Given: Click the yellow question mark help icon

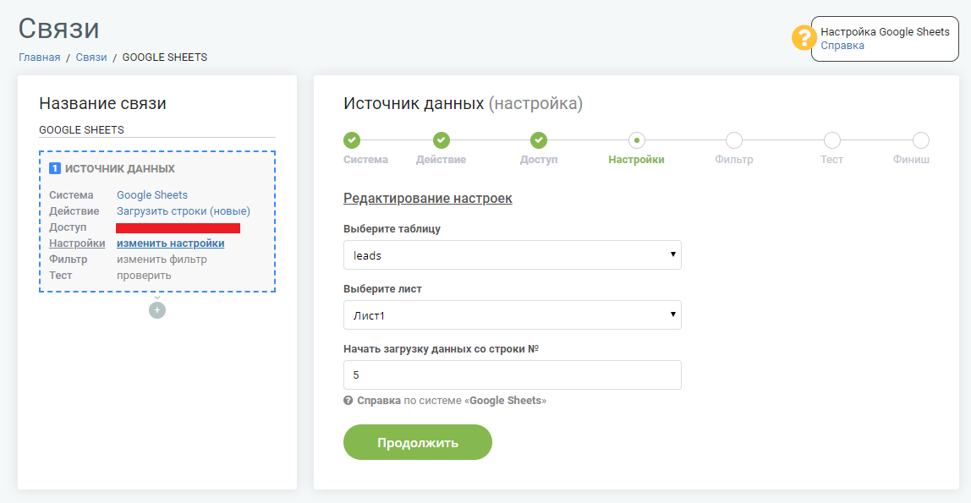Looking at the screenshot, I should pos(804,38).
